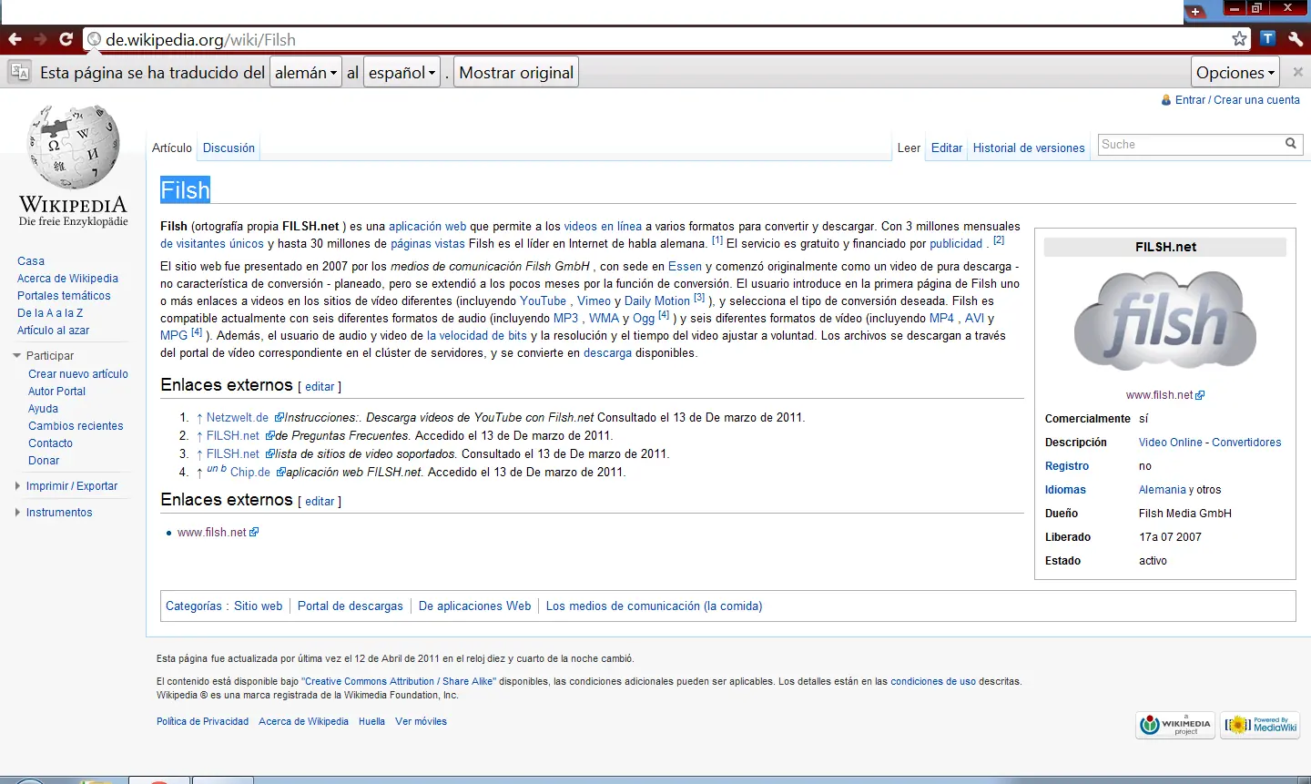Click the translate bar language icon
1311x784 pixels.
(20, 72)
